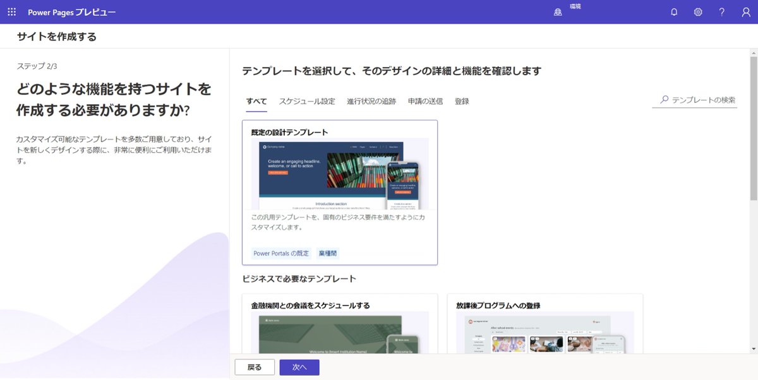Viewport: 758px width, 380px height.
Task: Open the Microsoft app launcher grid
Action: coord(11,11)
